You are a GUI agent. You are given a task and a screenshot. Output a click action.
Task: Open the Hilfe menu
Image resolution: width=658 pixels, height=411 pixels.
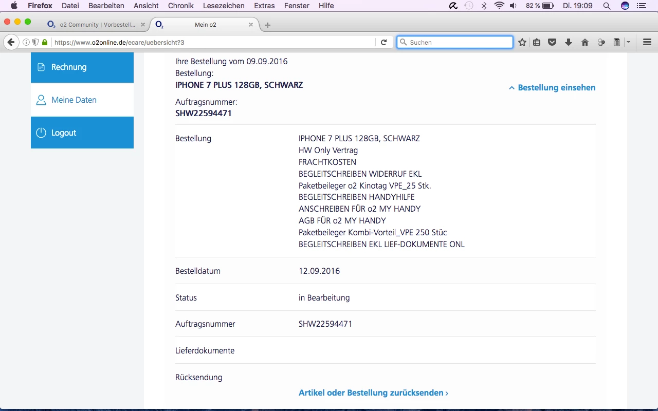click(x=326, y=6)
